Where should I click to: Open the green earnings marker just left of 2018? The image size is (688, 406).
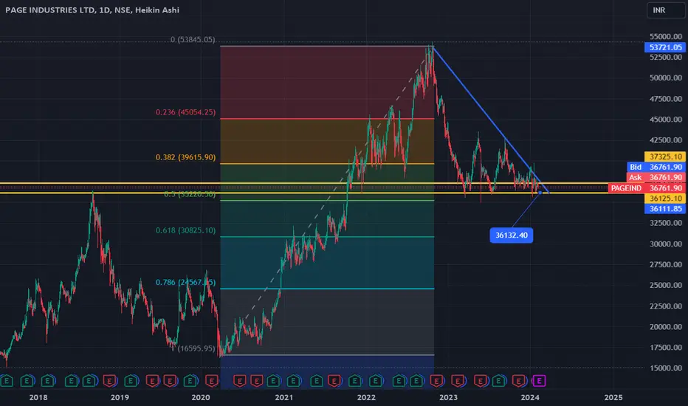point(27,381)
